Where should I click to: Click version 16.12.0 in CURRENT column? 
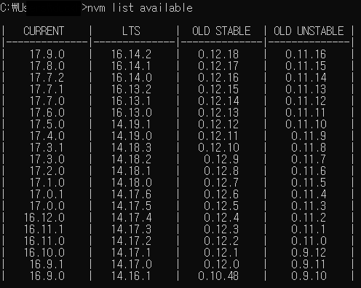click(x=44, y=217)
